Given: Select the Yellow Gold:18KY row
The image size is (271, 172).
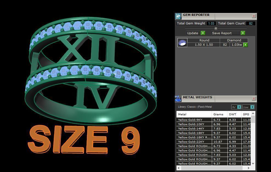Looking at the screenshot, I should (214, 133).
